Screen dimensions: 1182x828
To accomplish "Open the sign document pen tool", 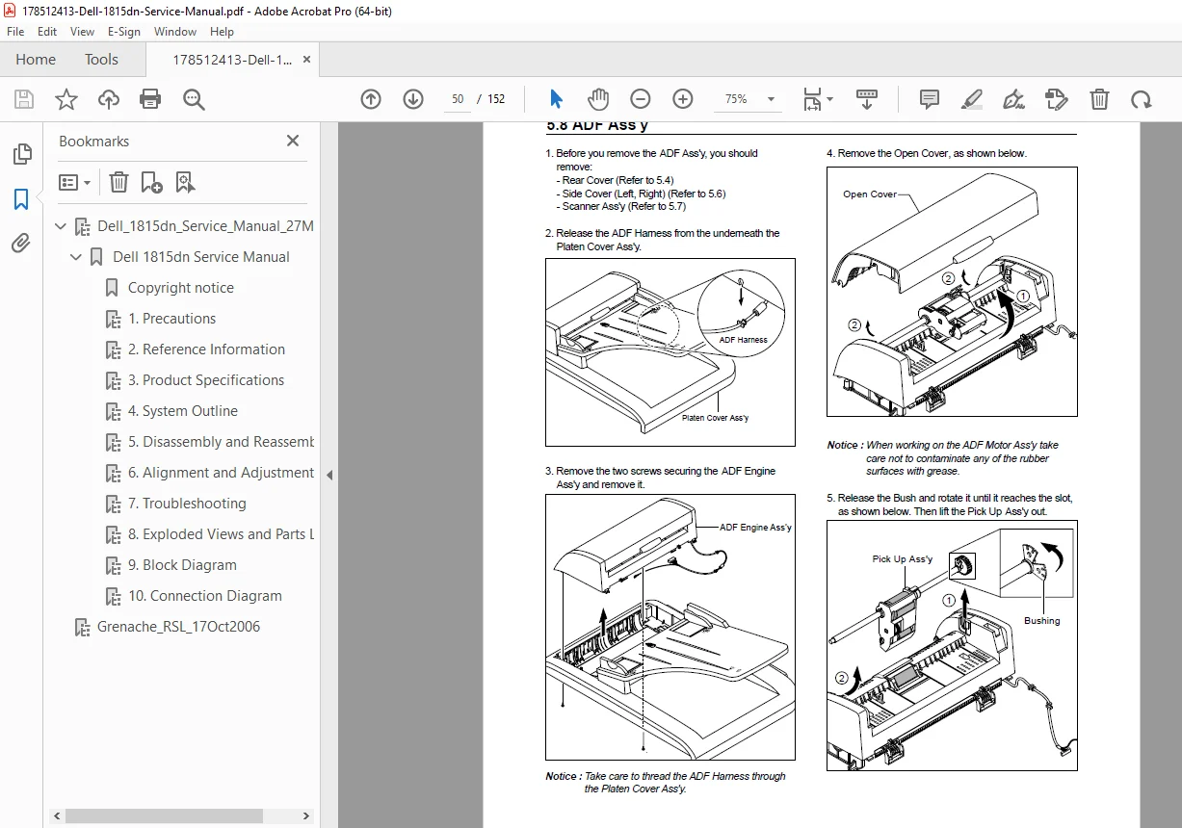I will click(1014, 99).
